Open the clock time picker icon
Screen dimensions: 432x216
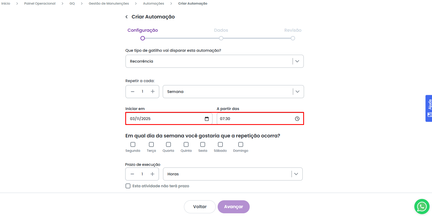pyautogui.click(x=297, y=119)
